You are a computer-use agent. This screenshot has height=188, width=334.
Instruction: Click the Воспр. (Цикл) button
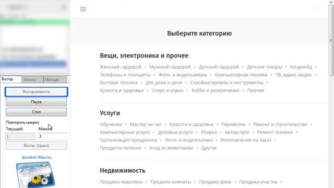point(36,146)
